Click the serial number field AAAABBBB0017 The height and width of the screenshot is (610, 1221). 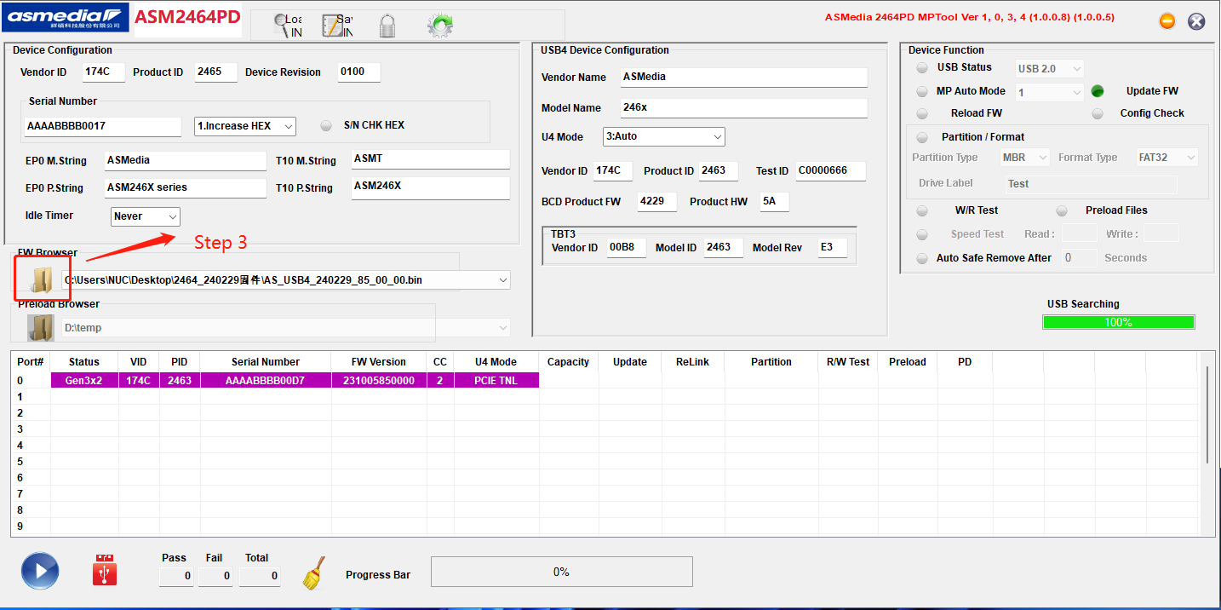coord(103,126)
